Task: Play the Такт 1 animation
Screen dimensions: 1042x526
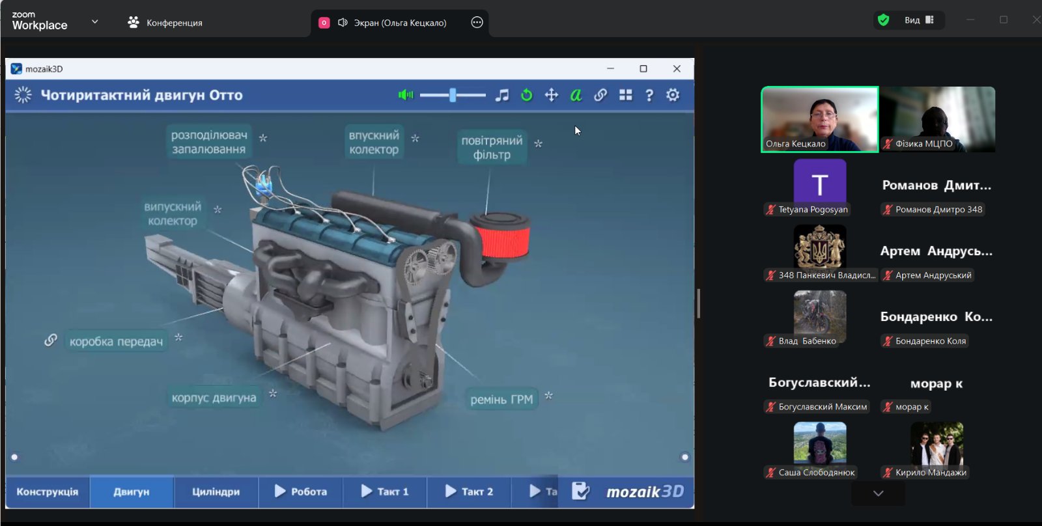Action: pos(384,491)
